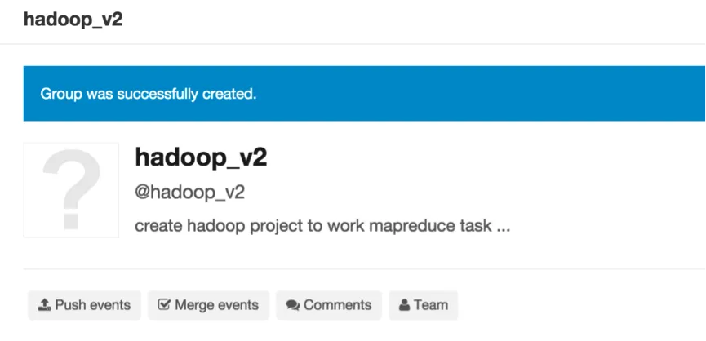Click the speech bubbles icon on Comments
This screenshot has width=706, height=341.
[293, 306]
